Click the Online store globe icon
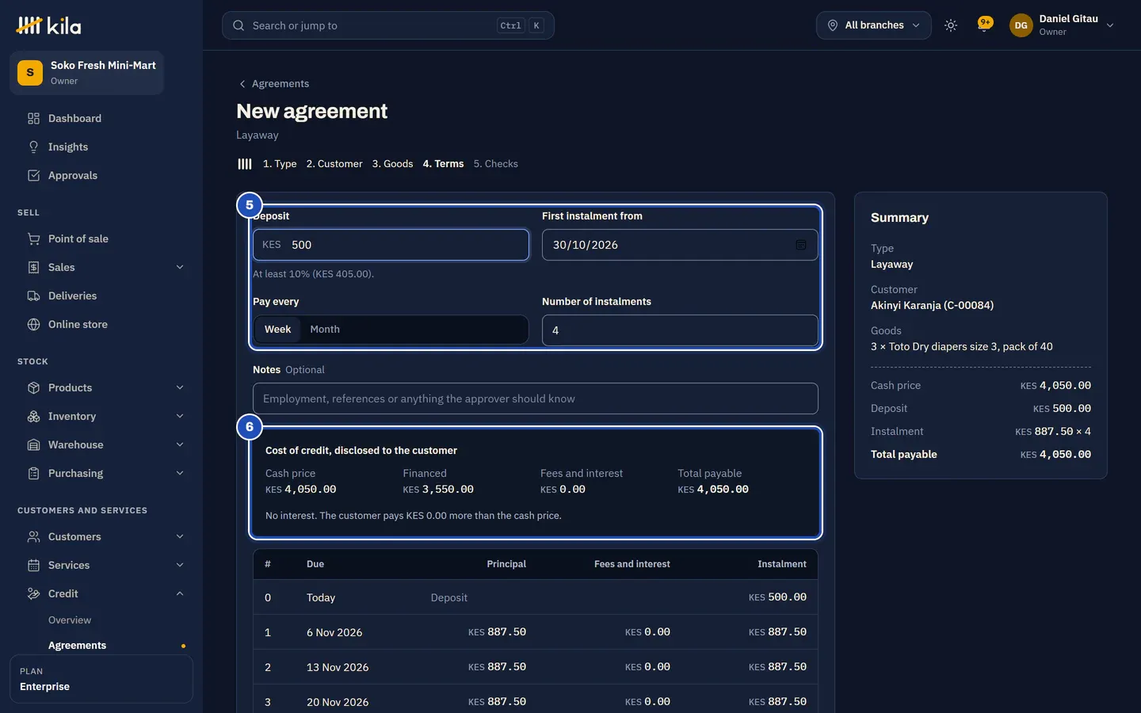Image resolution: width=1141 pixels, height=713 pixels. point(33,325)
